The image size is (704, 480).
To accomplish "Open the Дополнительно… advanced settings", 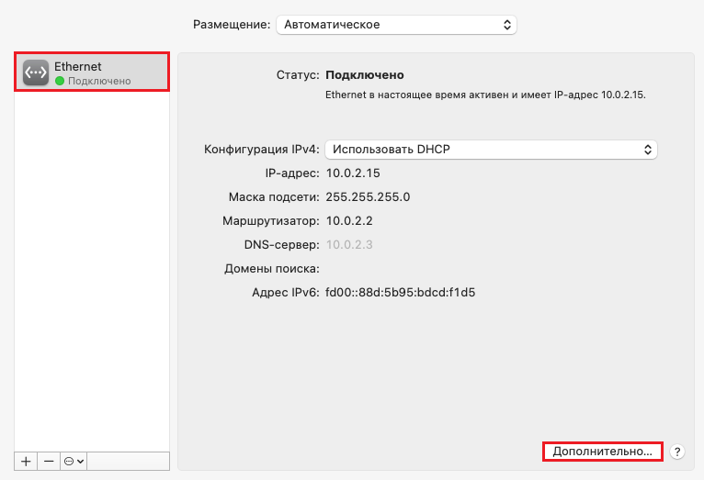I will 603,452.
